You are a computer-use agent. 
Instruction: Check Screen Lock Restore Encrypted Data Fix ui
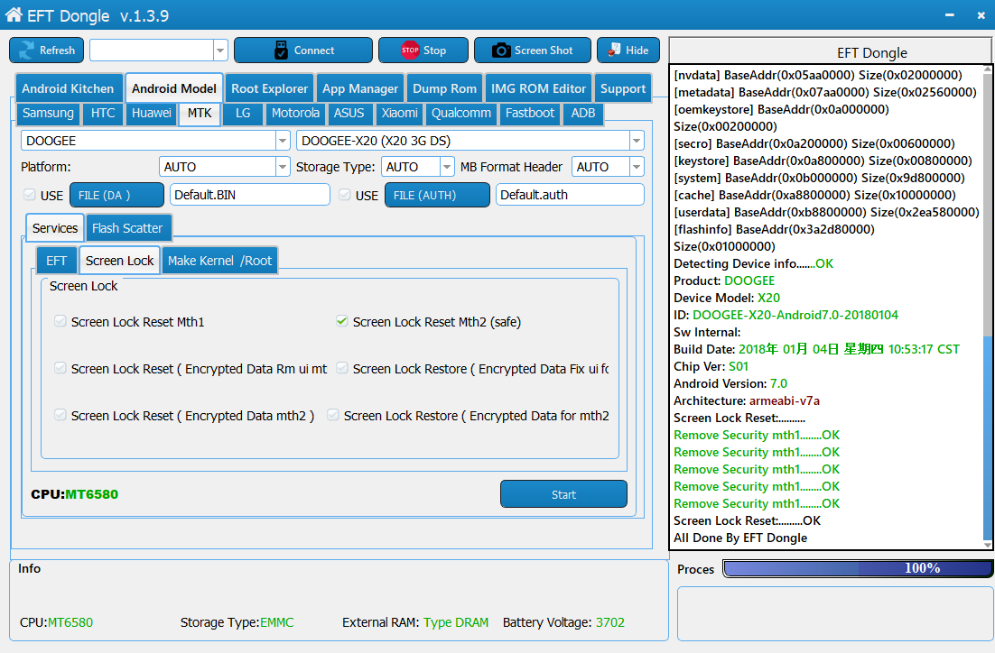click(x=342, y=368)
